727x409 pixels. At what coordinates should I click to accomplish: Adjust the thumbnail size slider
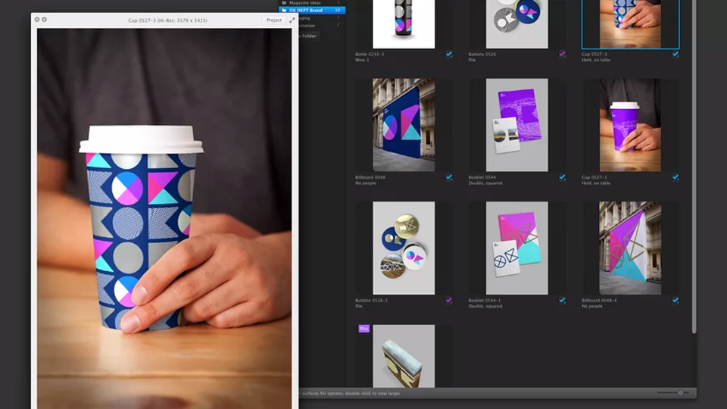coord(679,393)
